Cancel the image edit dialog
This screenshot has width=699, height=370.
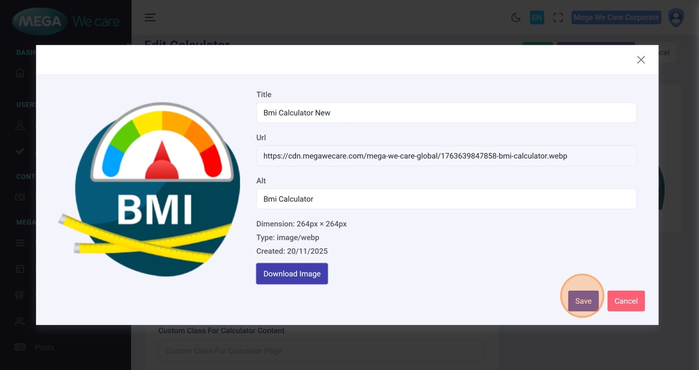[625, 301]
